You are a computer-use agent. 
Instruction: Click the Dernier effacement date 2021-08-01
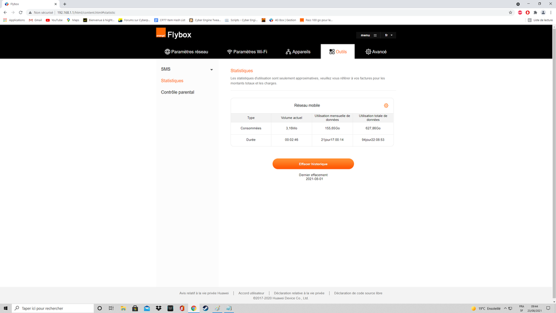[x=314, y=179]
